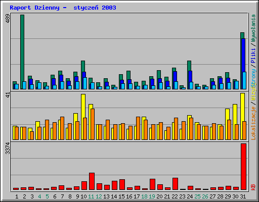The width and height of the screenshot is (259, 202).
Task: Click green weekend day label "18"
Action: [x=144, y=196]
